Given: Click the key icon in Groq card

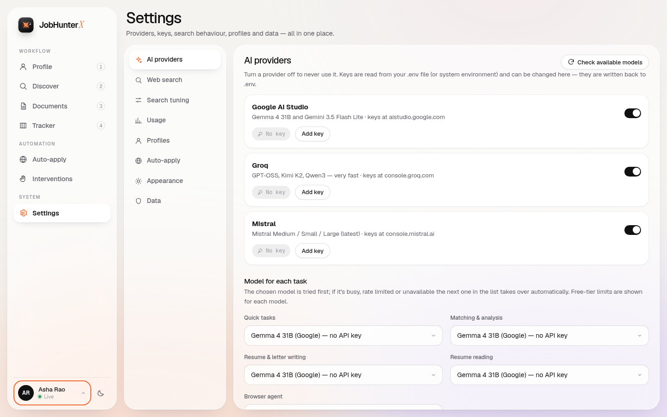Looking at the screenshot, I should [260, 192].
